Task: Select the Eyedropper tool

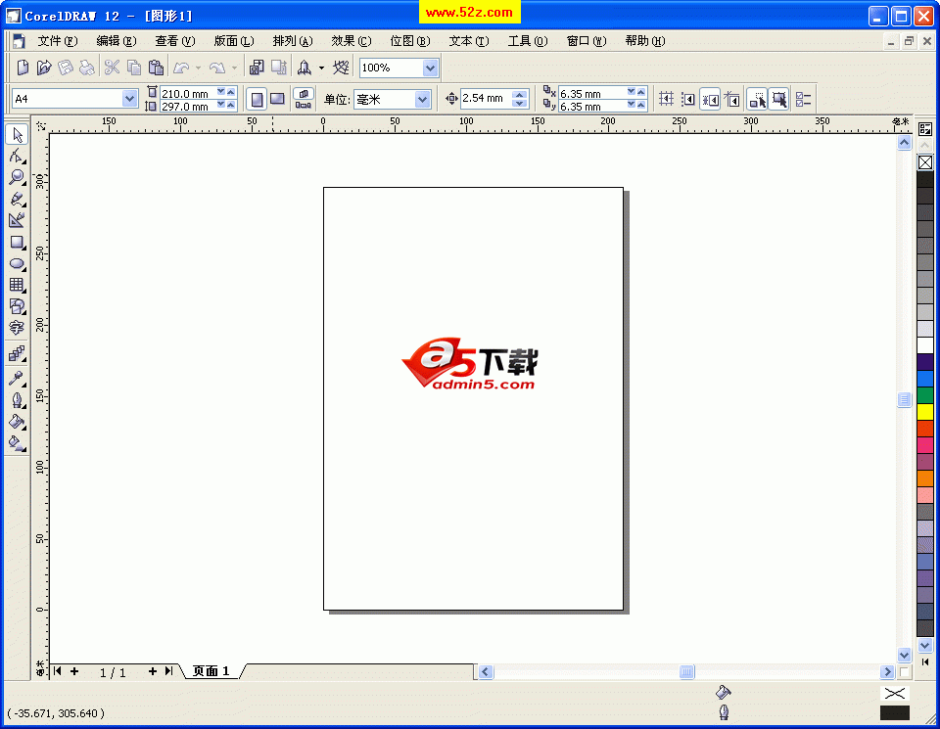Action: click(x=17, y=378)
